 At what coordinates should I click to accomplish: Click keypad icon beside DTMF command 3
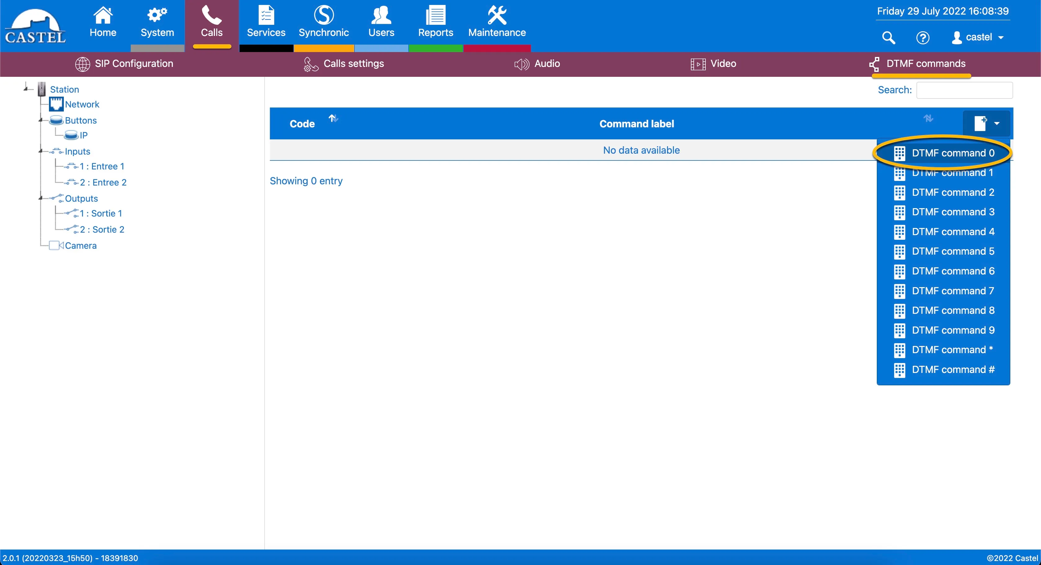click(x=899, y=212)
